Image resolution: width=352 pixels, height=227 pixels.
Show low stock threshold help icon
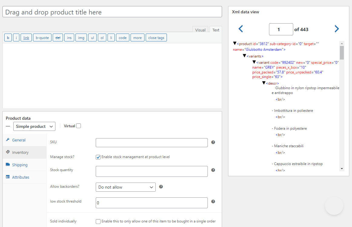coord(213,201)
